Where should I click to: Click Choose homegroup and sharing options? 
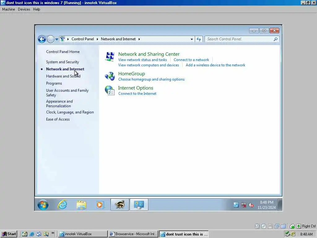[151, 79]
